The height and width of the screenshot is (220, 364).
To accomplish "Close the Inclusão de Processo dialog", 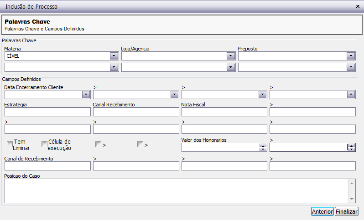I will point(358,6).
